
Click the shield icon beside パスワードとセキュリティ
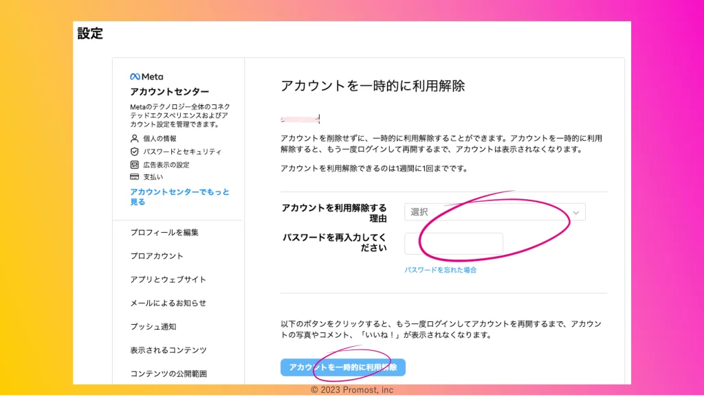pyautogui.click(x=135, y=152)
